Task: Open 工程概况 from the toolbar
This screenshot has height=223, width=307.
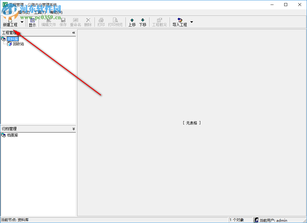Action: 159,22
